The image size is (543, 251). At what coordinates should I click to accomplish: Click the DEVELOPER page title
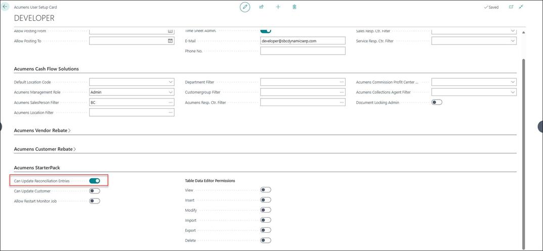34,18
